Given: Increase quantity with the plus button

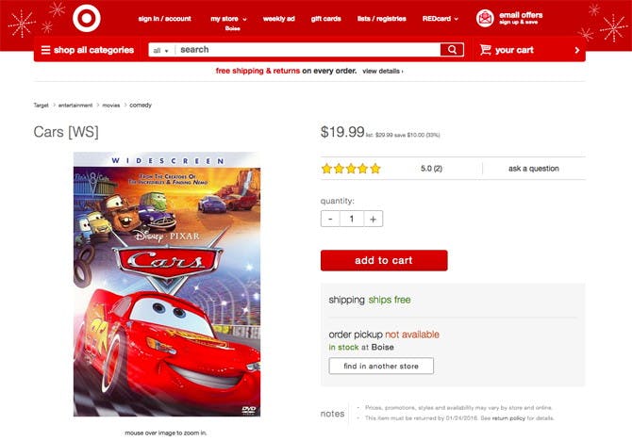Looking at the screenshot, I should 374,219.
